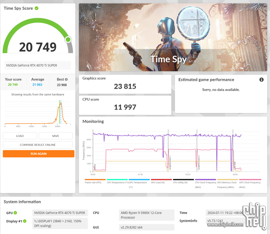Click the SAVE button
The image size is (270, 234).
pos(55,136)
